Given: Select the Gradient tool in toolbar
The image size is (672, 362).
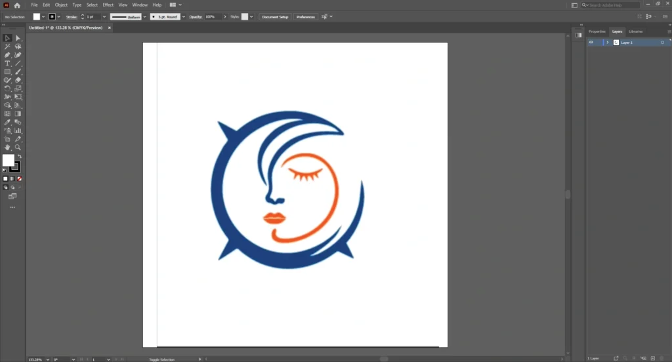Looking at the screenshot, I should coord(18,113).
